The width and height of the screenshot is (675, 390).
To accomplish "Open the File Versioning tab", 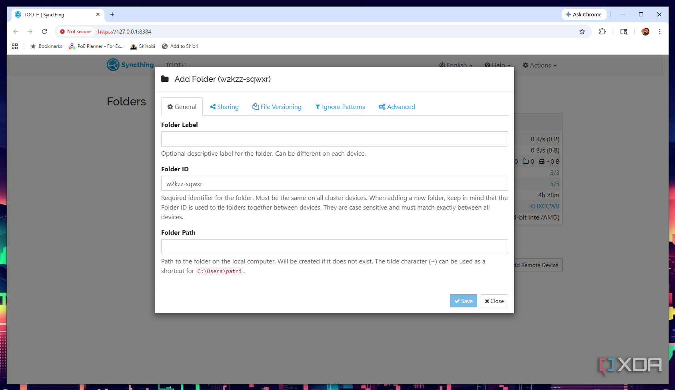I will 277,107.
